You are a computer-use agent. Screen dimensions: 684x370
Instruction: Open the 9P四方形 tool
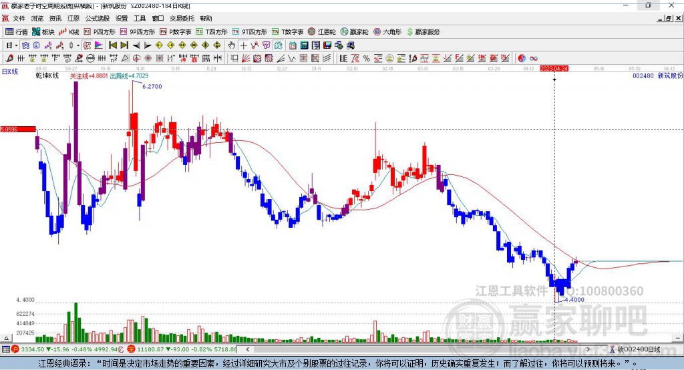[x=138, y=32]
